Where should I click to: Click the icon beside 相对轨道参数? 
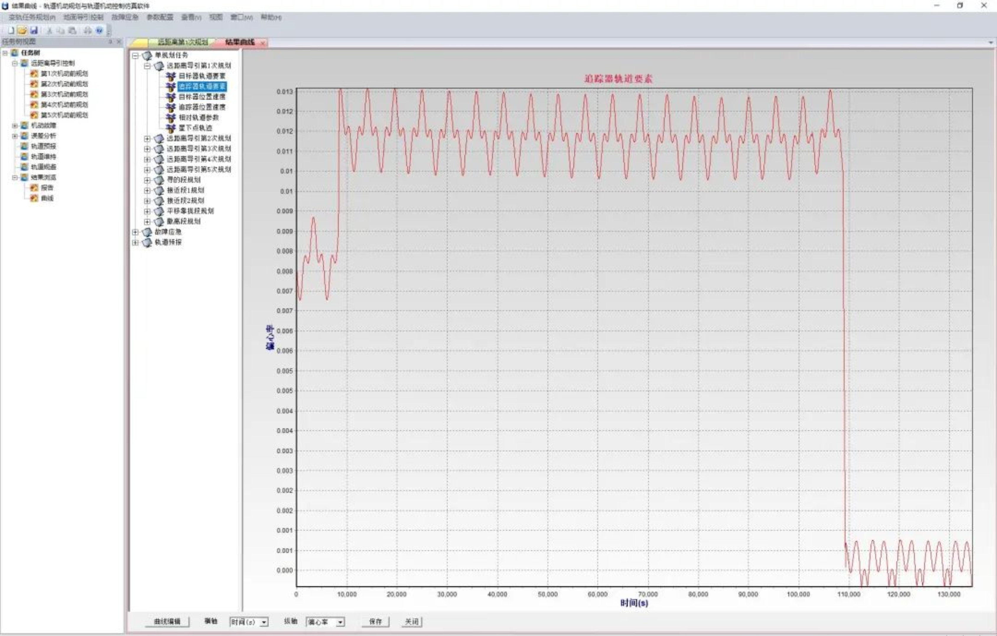(170, 118)
